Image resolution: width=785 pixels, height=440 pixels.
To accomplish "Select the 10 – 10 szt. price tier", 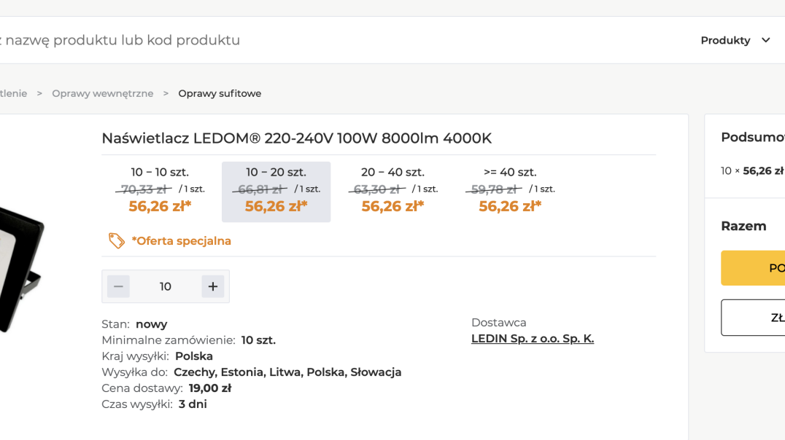I will click(160, 192).
